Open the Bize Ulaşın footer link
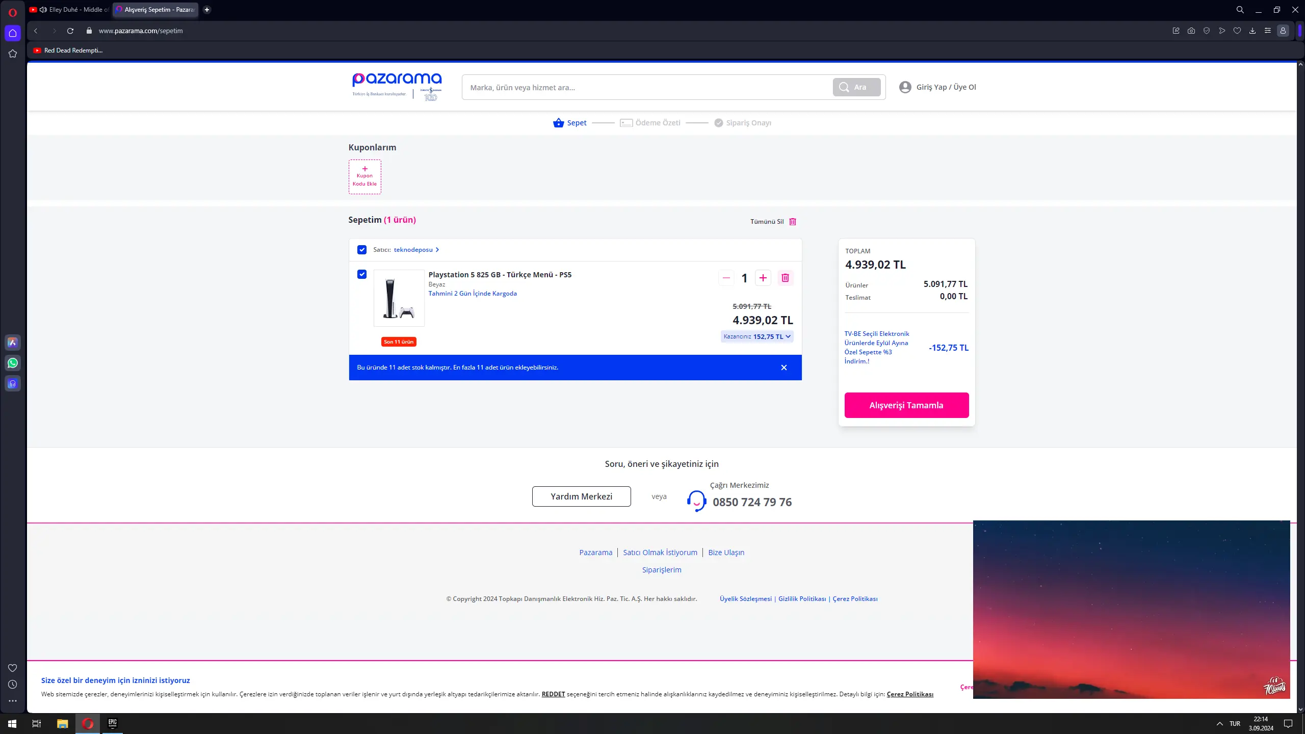Viewport: 1305px width, 734px height. (726, 553)
